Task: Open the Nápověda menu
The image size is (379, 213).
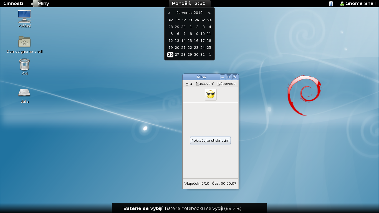Action: pyautogui.click(x=226, y=83)
